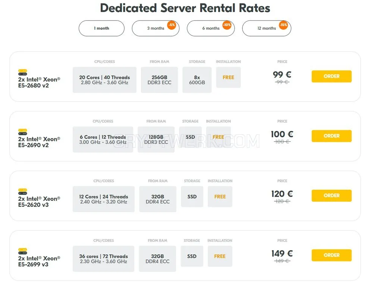Click the E5-2680 v2 server name
The width and height of the screenshot is (373, 282).
pos(39,83)
